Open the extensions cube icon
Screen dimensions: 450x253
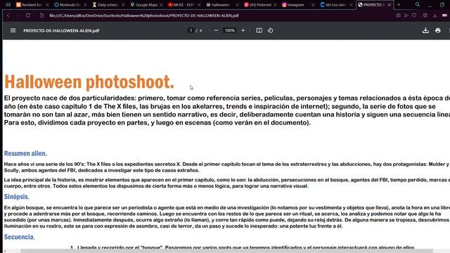[x=425, y=15]
